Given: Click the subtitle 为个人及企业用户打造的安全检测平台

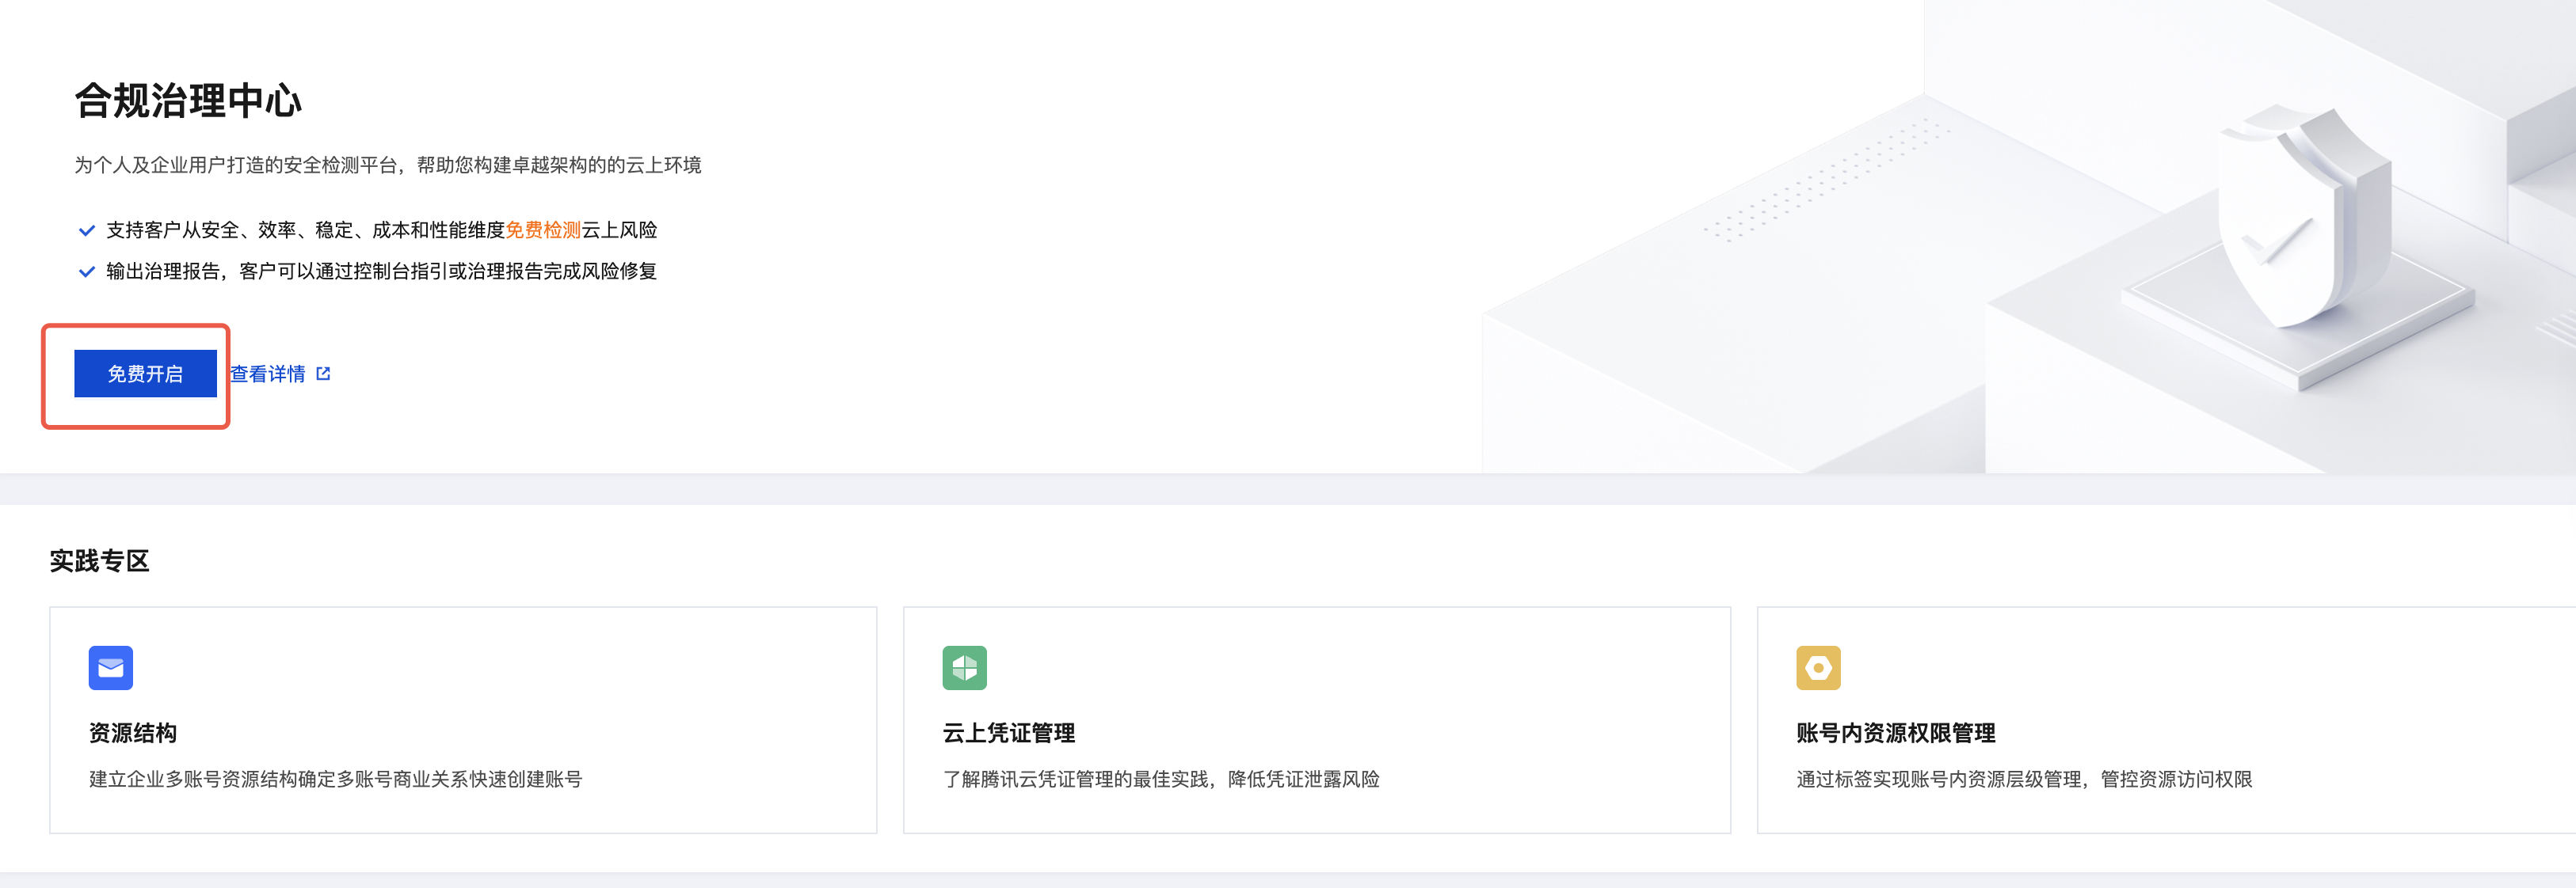Looking at the screenshot, I should coord(388,165).
